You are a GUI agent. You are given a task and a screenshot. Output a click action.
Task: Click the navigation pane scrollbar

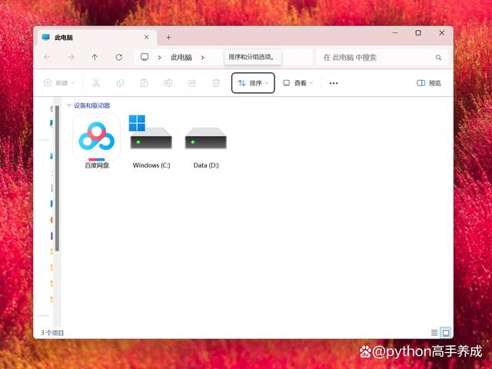[57, 178]
